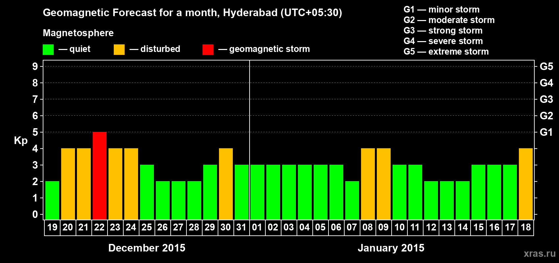Image resolution: width=559 pixels, height=263 pixels.
Task: Click the orange bar for December 24
Action: click(x=131, y=184)
